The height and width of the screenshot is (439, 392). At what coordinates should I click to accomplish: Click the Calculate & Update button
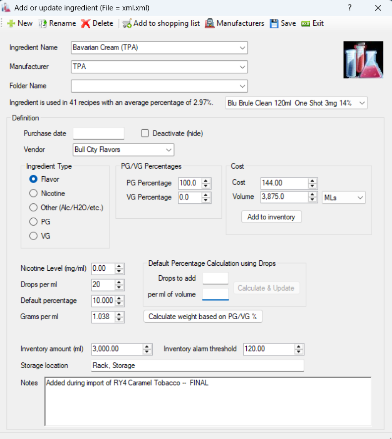(266, 288)
